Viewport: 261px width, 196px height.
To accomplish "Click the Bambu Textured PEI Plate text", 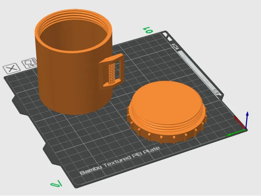I will click(x=120, y=161).
